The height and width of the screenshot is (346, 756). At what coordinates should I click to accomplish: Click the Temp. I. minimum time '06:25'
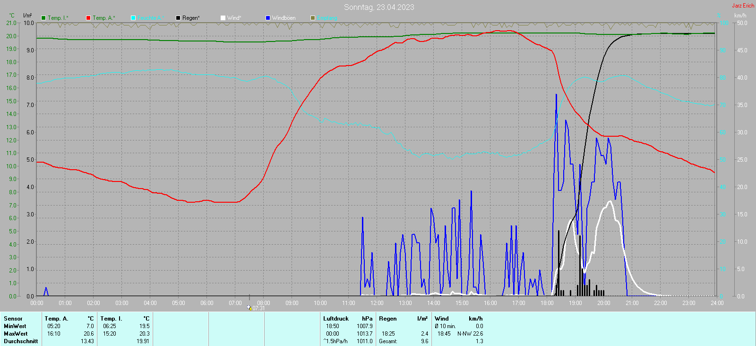pos(110,326)
